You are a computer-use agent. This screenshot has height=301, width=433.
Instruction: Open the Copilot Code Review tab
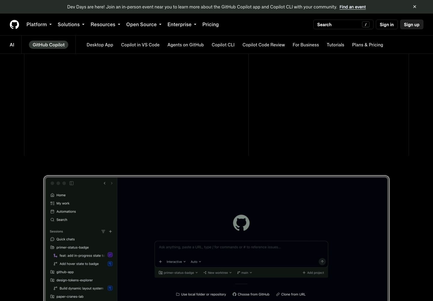264,45
